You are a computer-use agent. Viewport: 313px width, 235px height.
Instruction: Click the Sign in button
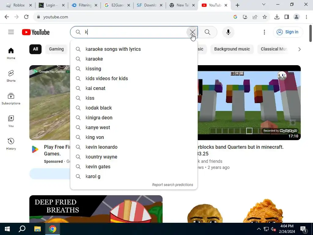(x=288, y=32)
